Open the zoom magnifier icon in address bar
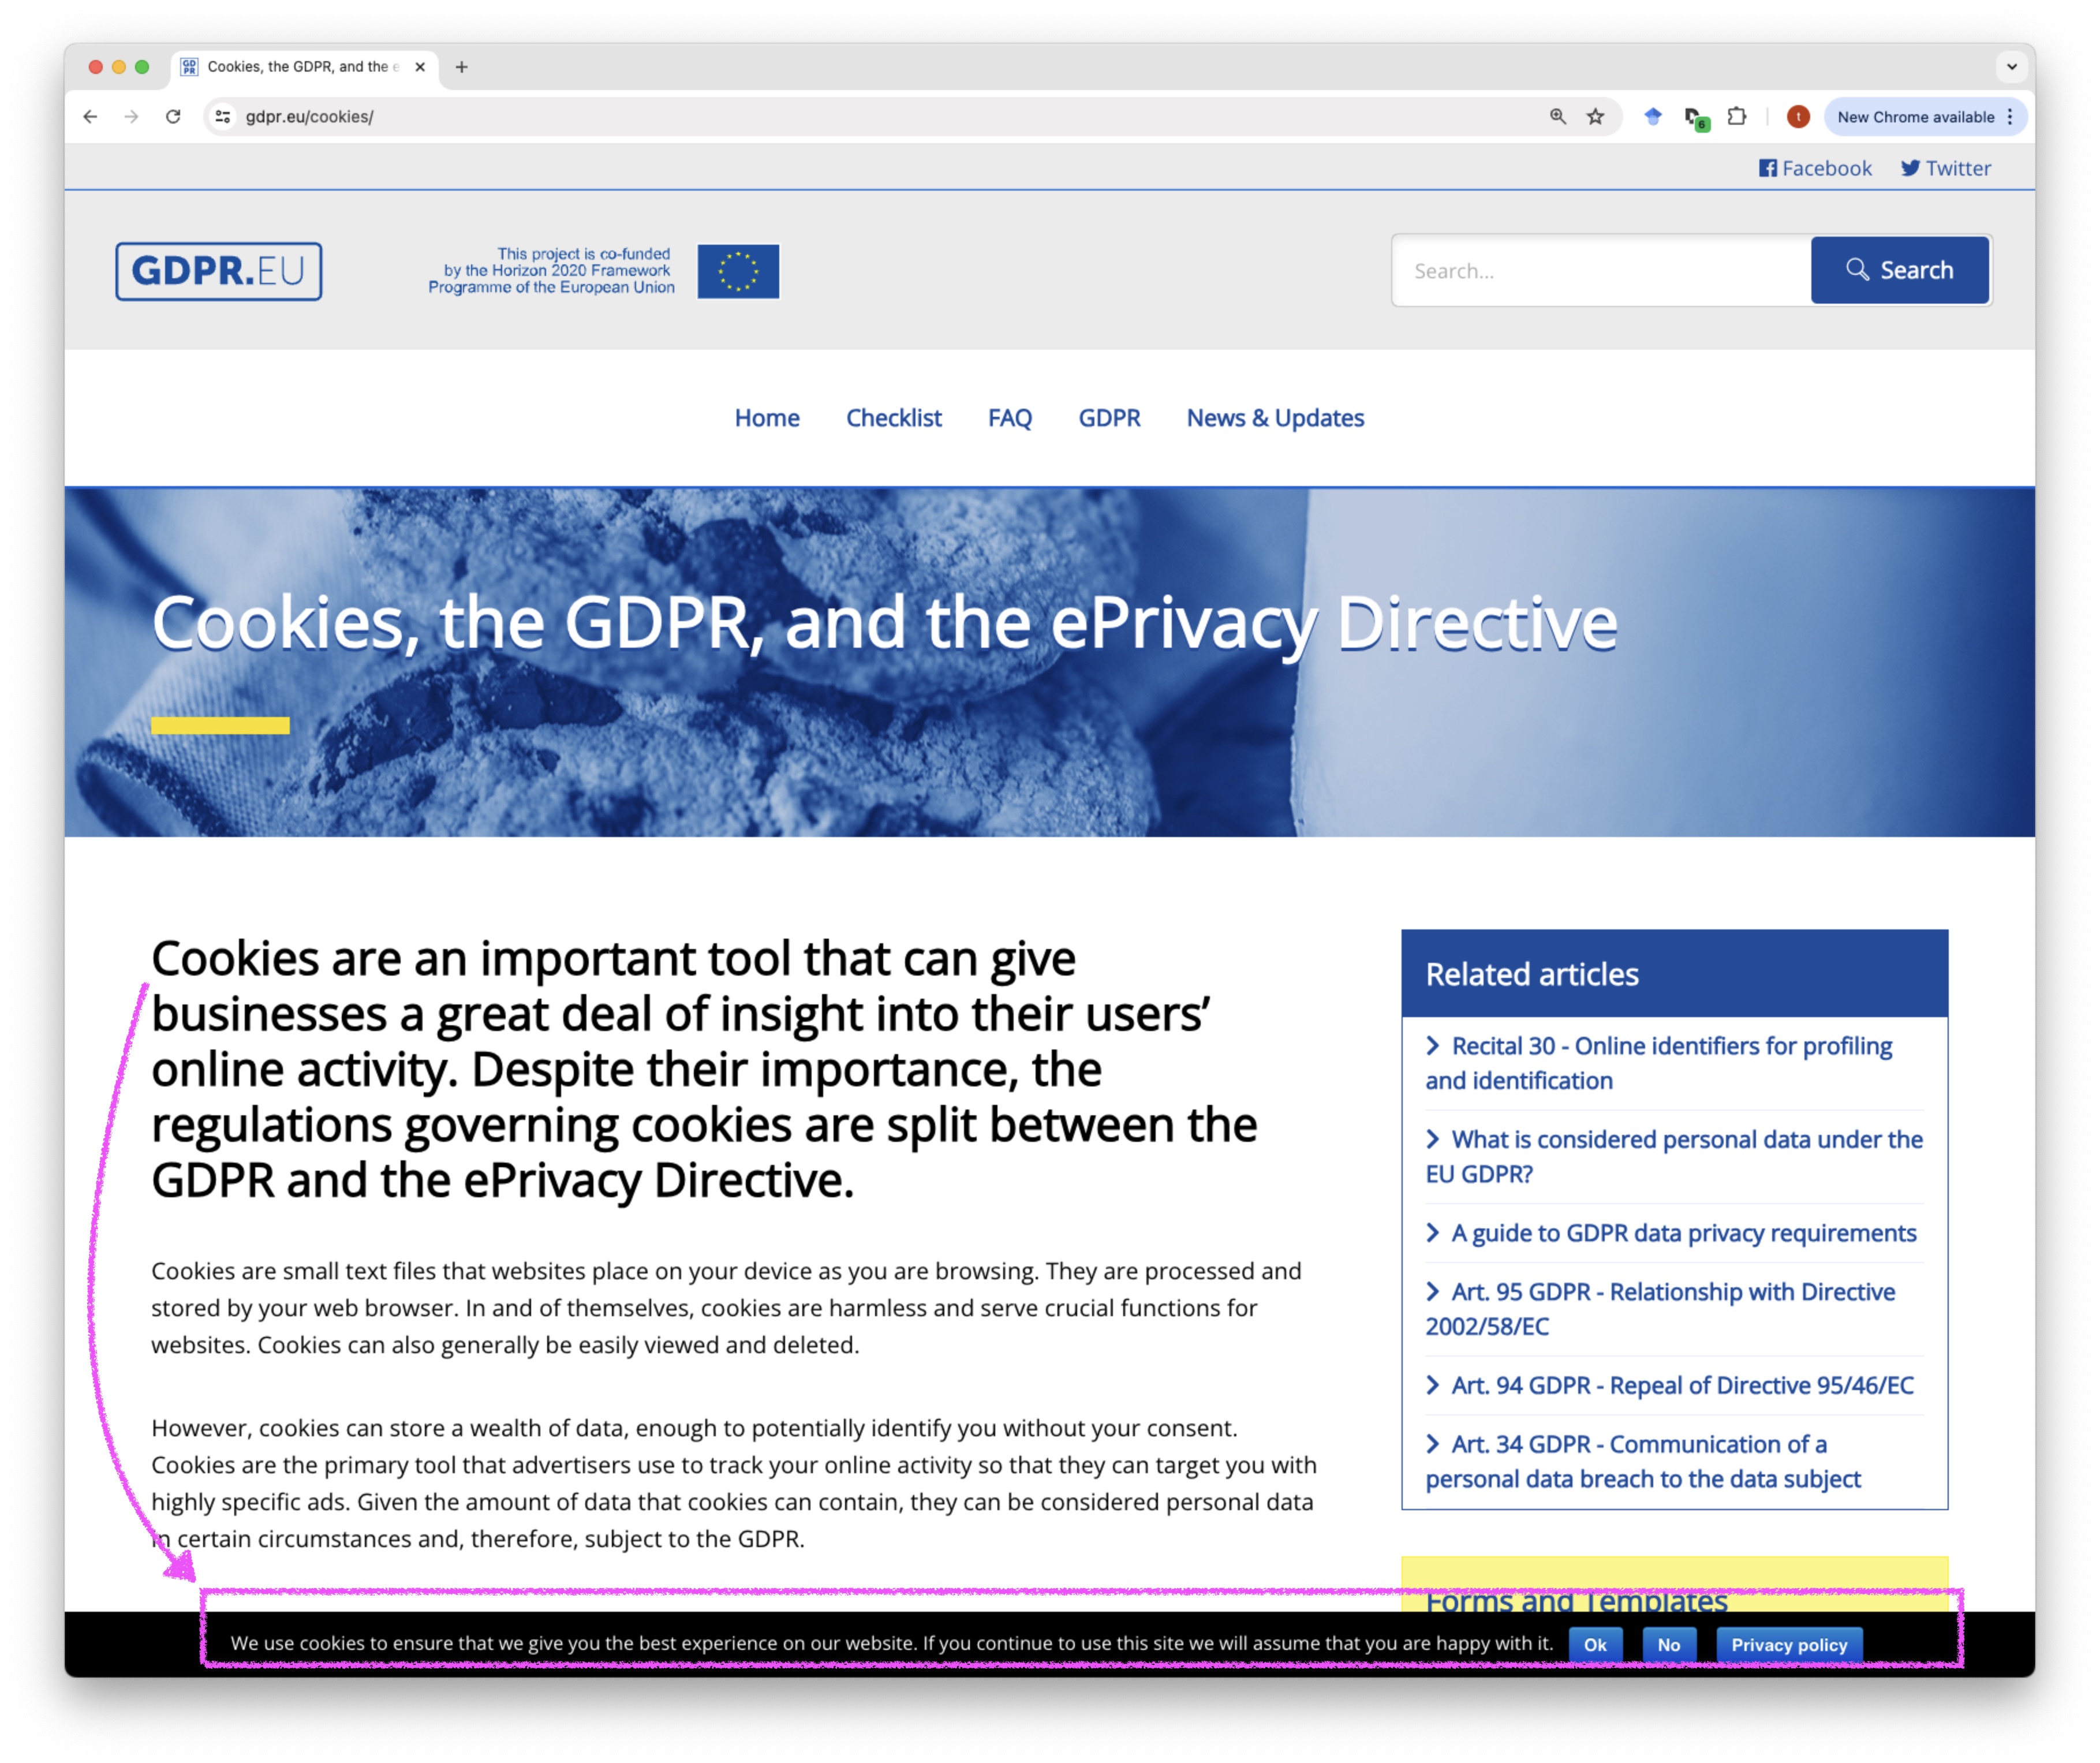 point(1557,117)
